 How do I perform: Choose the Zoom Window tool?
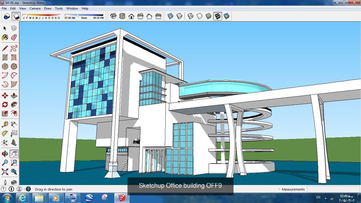(x=14, y=163)
